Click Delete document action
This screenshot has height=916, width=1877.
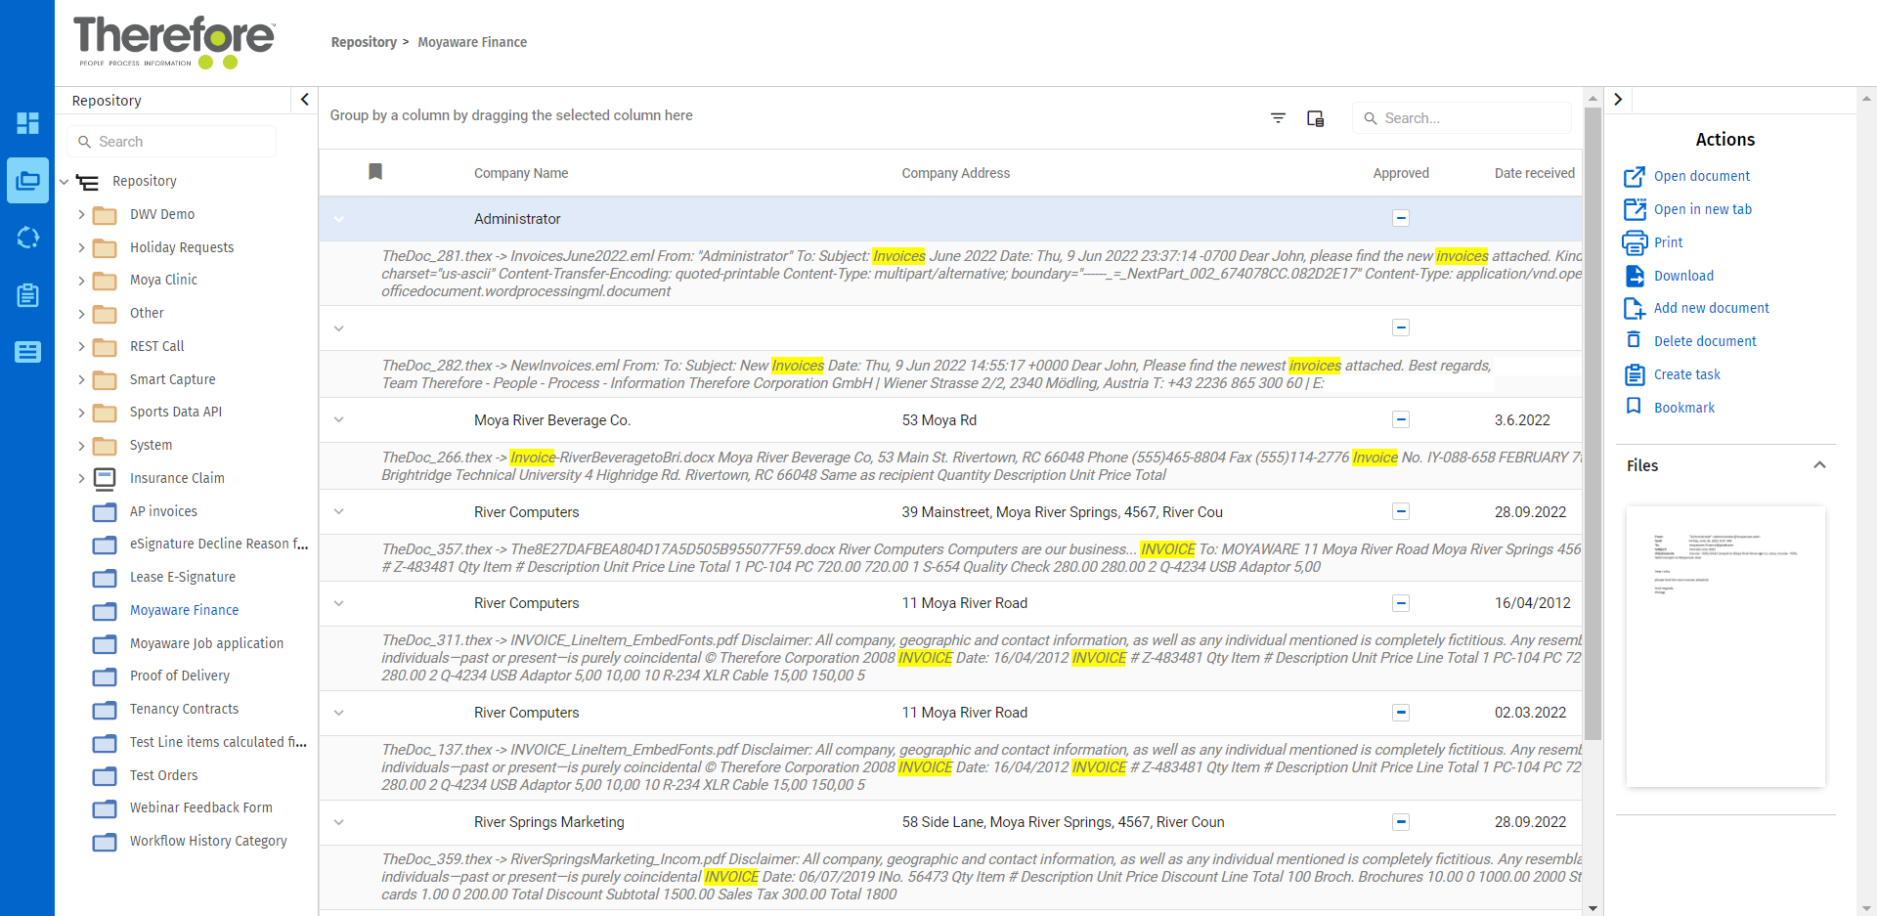(1705, 341)
